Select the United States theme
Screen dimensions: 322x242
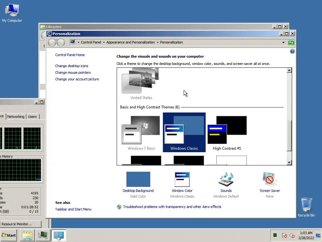pos(141,84)
